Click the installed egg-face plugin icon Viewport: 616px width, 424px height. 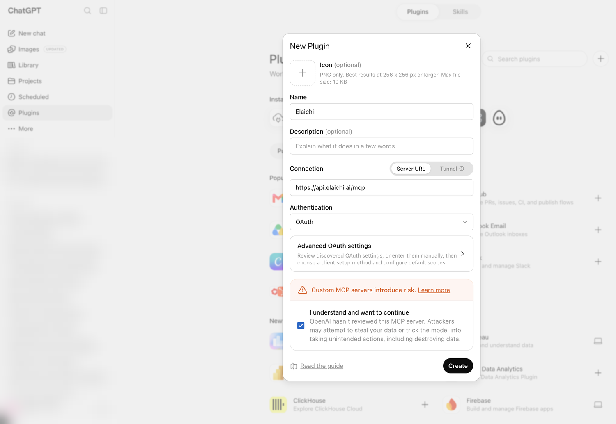pos(499,118)
